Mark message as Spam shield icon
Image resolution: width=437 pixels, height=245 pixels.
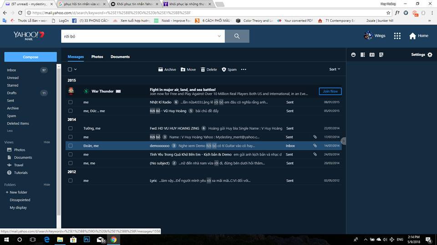224,69
